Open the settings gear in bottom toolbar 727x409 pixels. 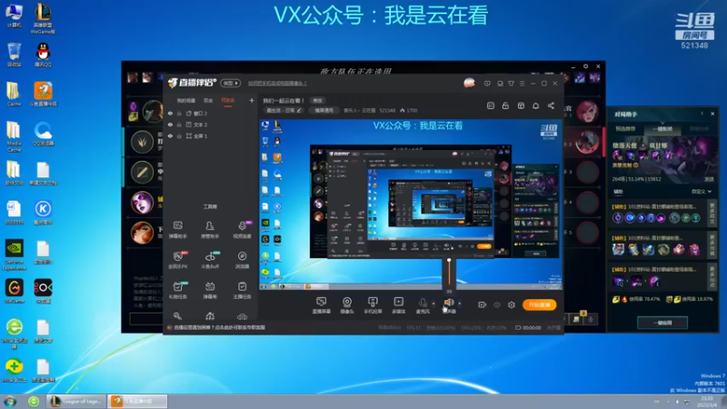click(x=512, y=304)
